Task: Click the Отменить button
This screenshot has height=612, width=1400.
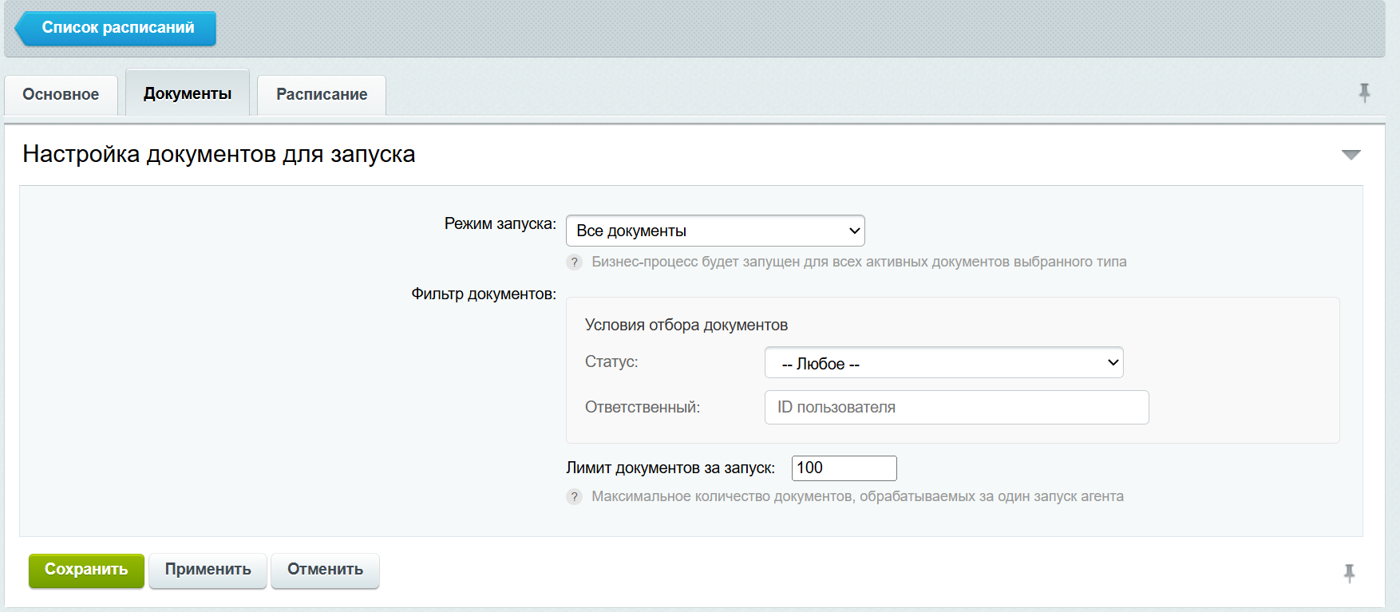Action: pos(325,571)
